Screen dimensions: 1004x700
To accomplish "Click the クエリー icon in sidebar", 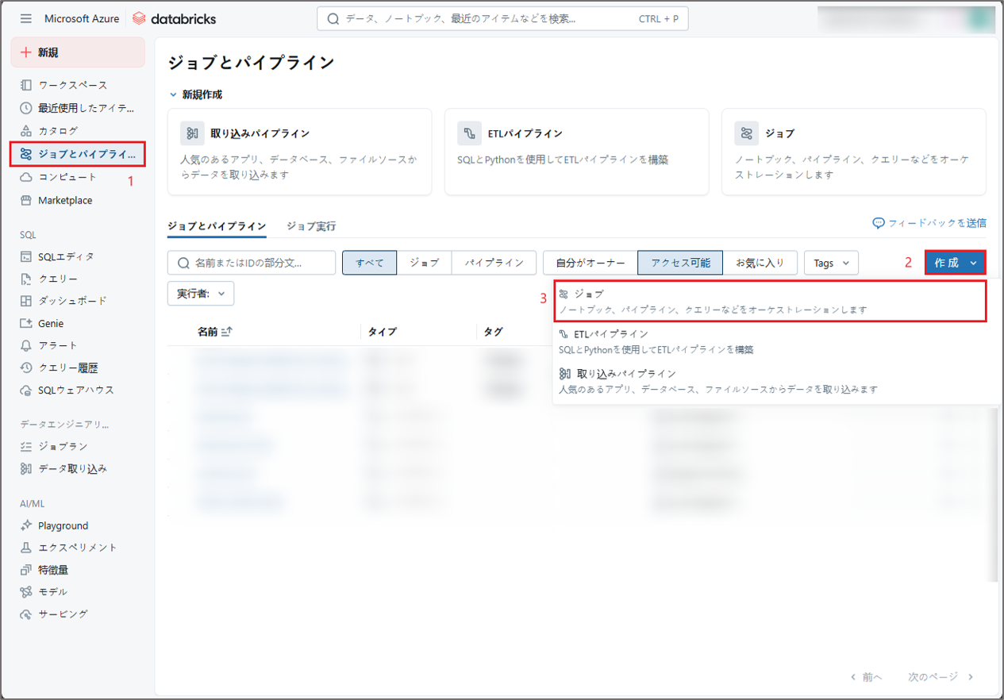I will (26, 279).
